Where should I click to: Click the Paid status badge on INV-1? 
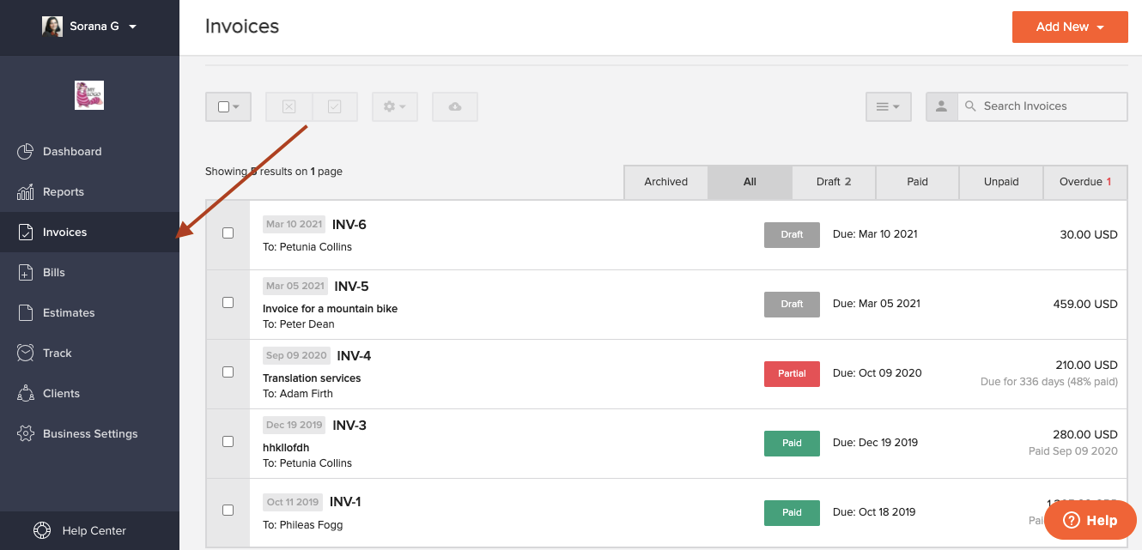tap(792, 512)
